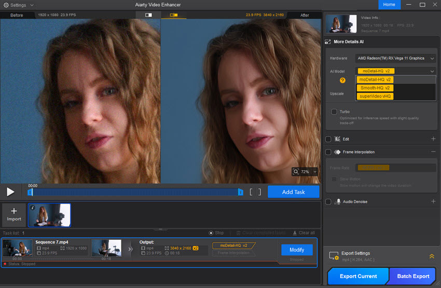
Task: Expand the Settings dropdown arrow
Action: point(32,5)
